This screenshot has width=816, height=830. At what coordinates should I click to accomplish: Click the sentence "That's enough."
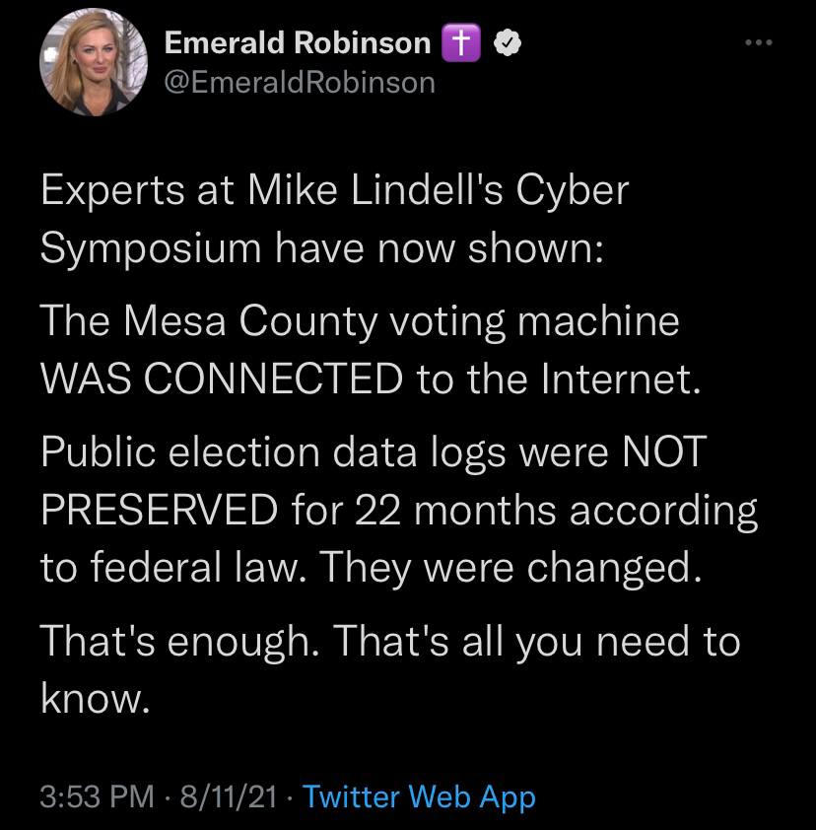[x=178, y=643]
